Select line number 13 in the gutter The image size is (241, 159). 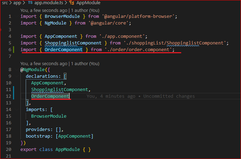pyautogui.click(x=8, y=103)
